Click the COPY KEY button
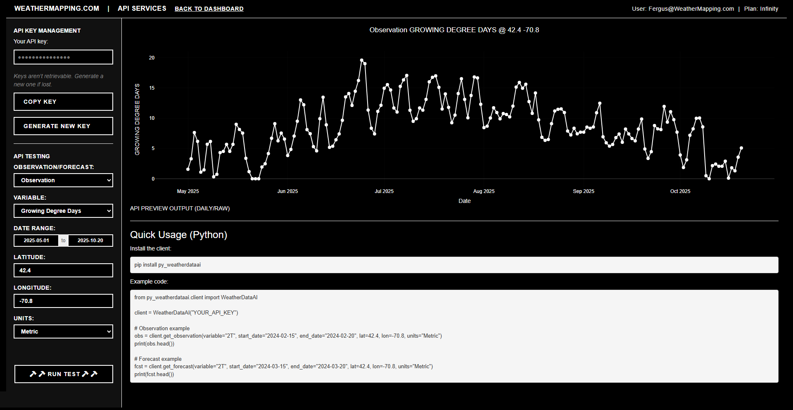Screen dimensions: 793x410 [63, 102]
